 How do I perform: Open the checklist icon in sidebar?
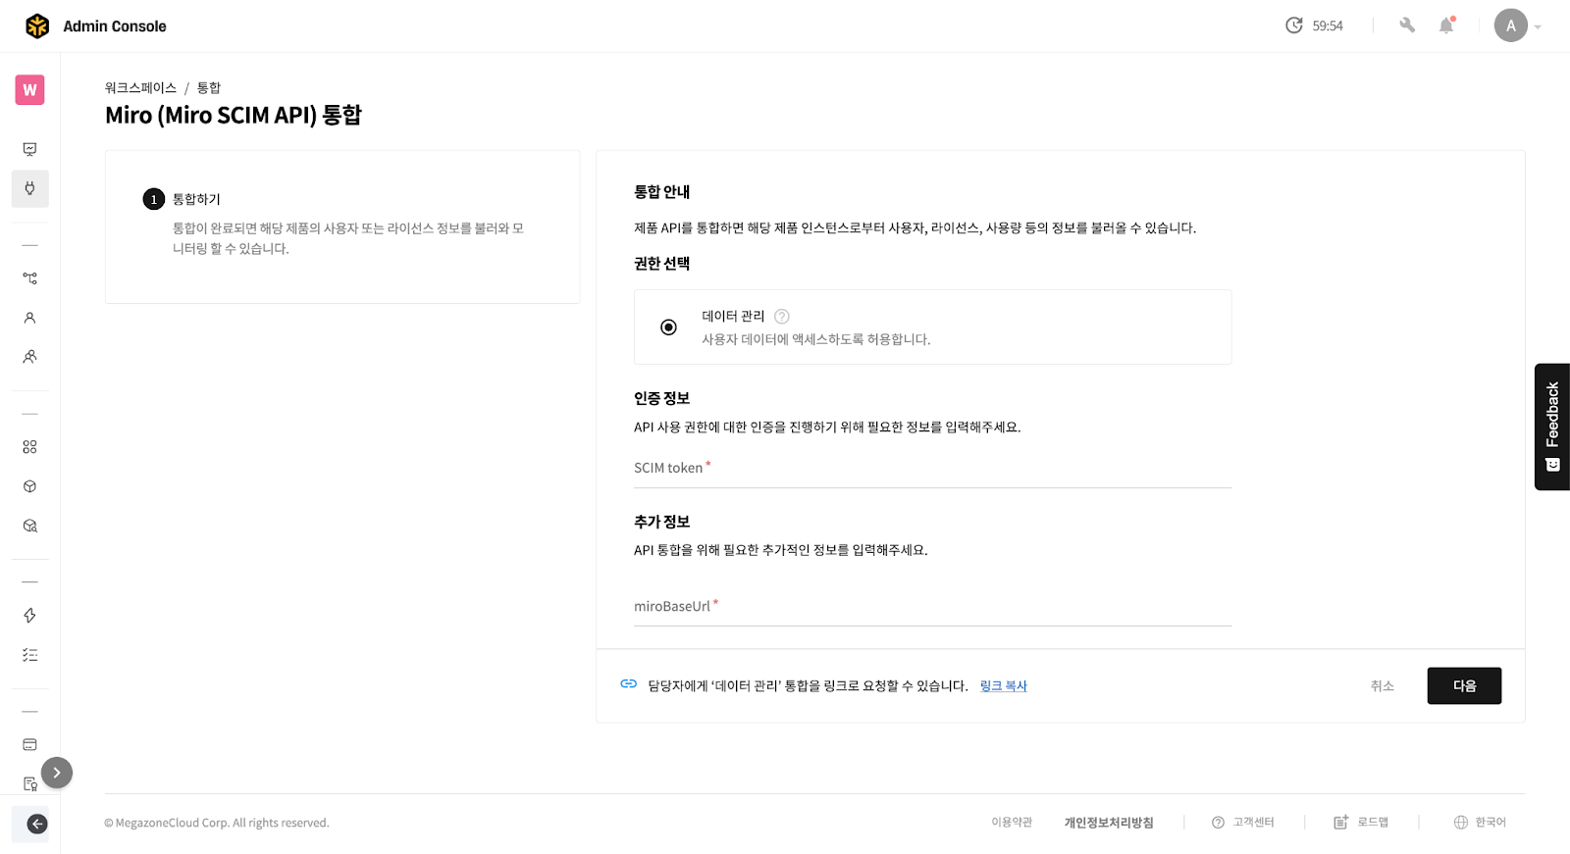[x=30, y=655]
